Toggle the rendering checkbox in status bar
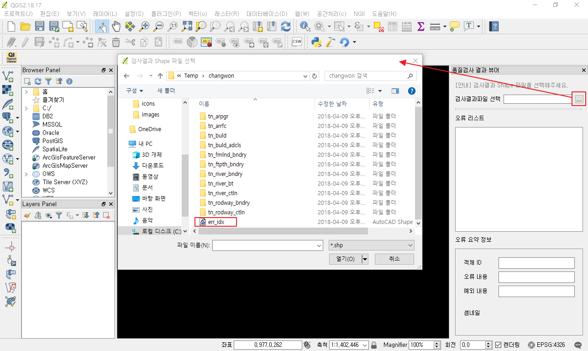The height and width of the screenshot is (351, 588). 499,345
